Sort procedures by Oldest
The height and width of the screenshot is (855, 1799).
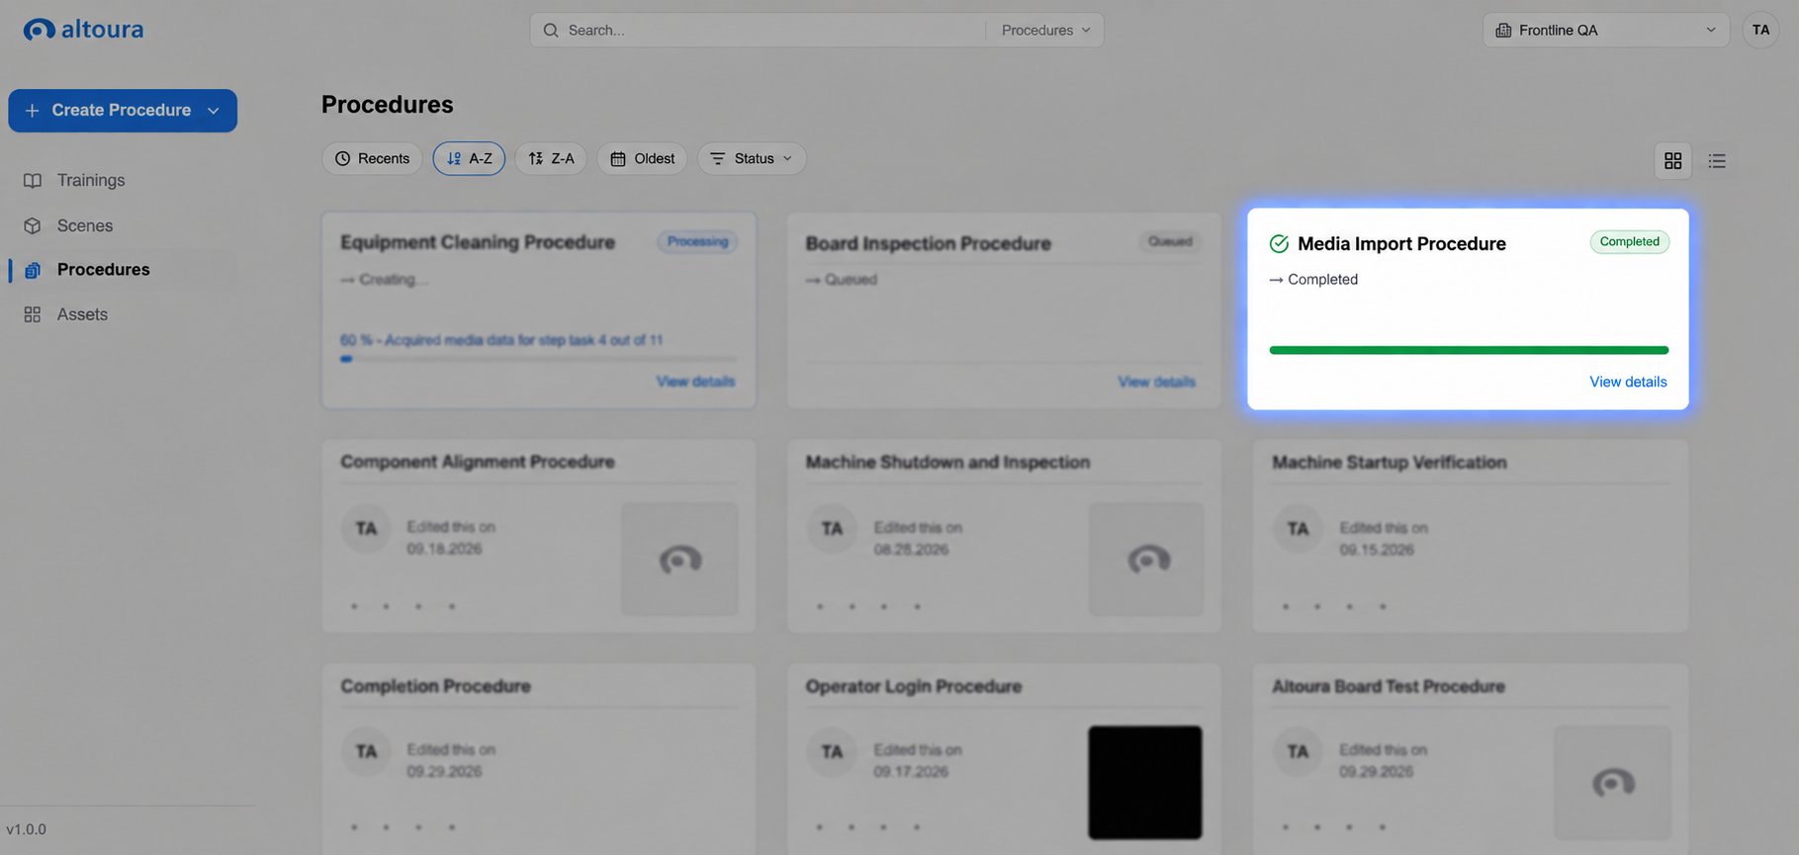tap(642, 158)
